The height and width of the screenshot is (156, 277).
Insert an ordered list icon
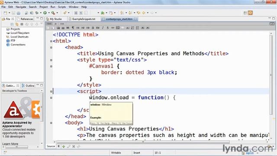tap(132, 28)
